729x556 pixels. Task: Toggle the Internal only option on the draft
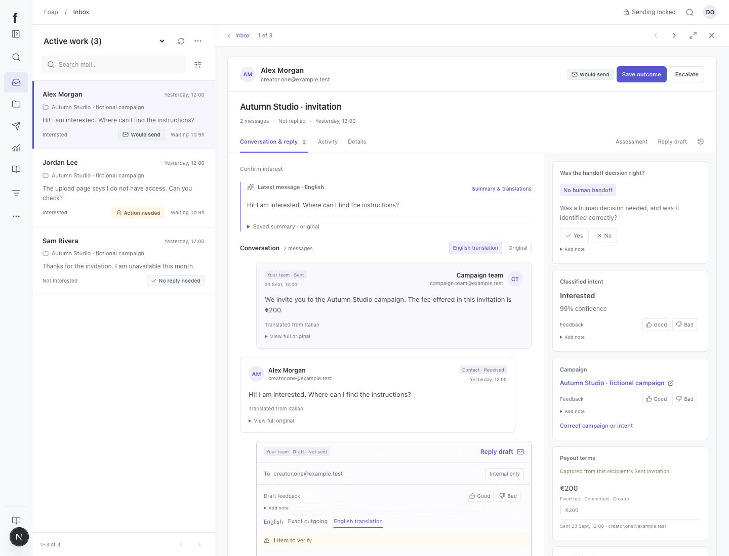(x=505, y=474)
